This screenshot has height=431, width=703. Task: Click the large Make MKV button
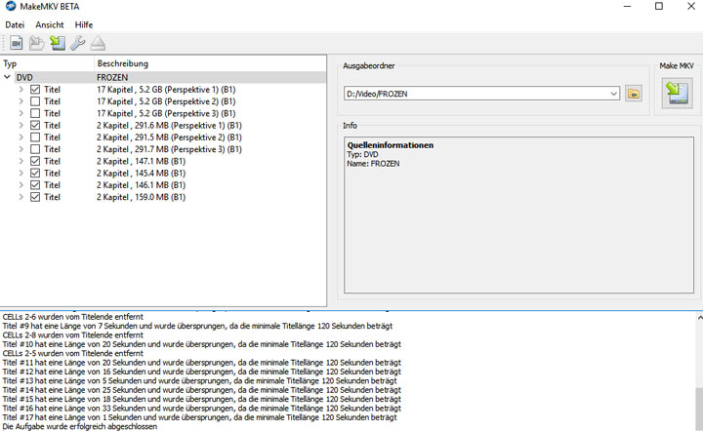(677, 93)
